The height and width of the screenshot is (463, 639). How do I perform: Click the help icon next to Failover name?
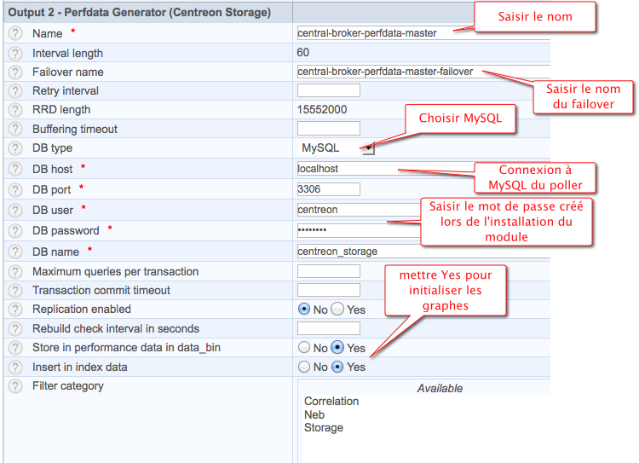pyautogui.click(x=15, y=72)
